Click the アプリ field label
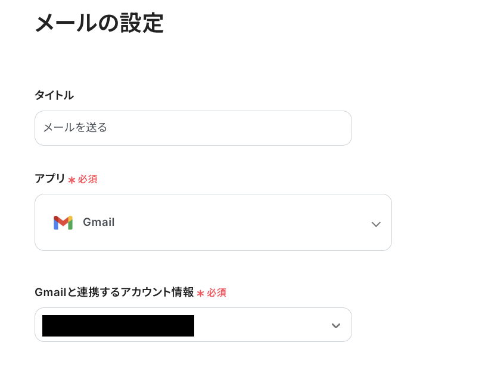Image resolution: width=479 pixels, height=371 pixels. coord(50,178)
